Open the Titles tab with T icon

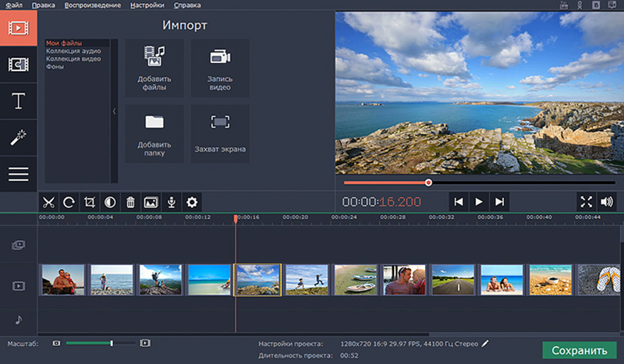(x=18, y=101)
